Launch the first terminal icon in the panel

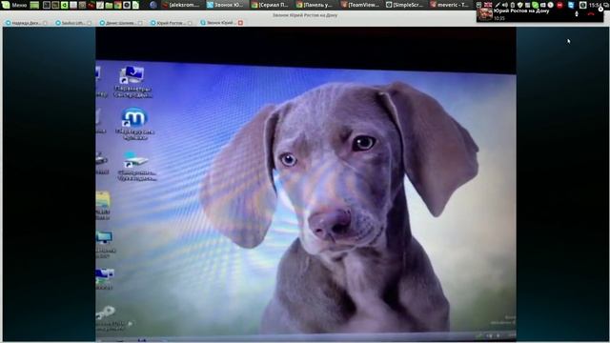coord(47,5)
